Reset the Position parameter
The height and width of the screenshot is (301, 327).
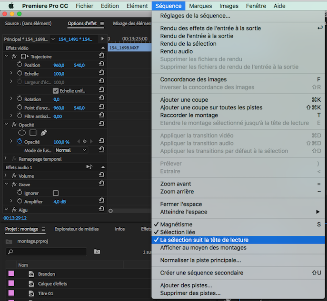click(101, 64)
